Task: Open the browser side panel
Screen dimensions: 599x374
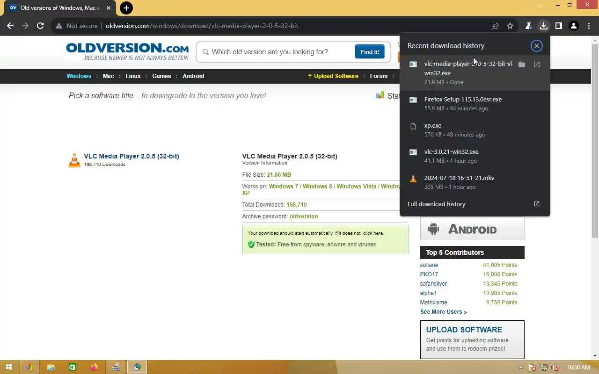Action: pyautogui.click(x=558, y=26)
